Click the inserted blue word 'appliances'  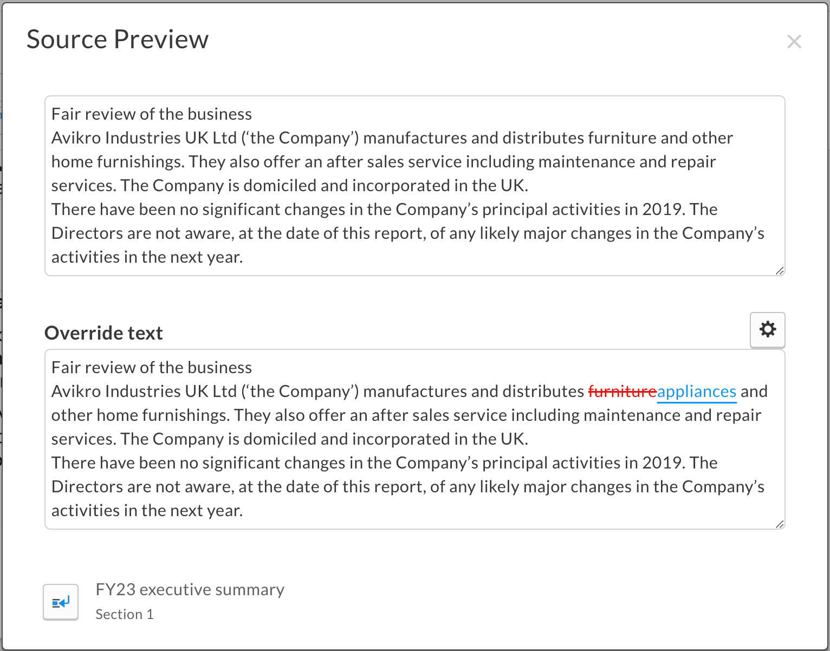tap(696, 392)
